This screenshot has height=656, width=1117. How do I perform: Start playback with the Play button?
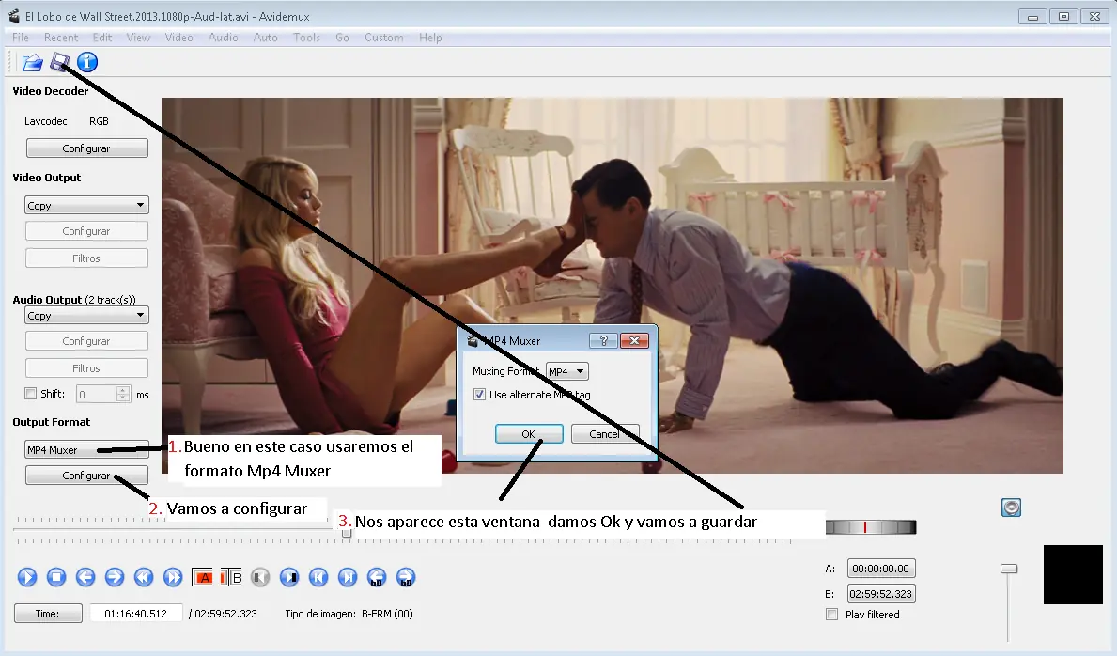pos(27,577)
